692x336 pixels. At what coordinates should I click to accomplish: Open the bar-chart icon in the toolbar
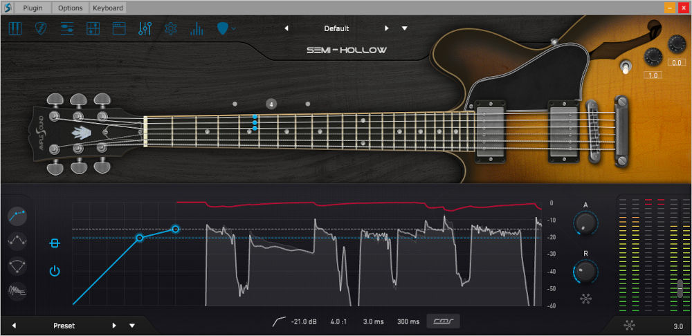197,28
